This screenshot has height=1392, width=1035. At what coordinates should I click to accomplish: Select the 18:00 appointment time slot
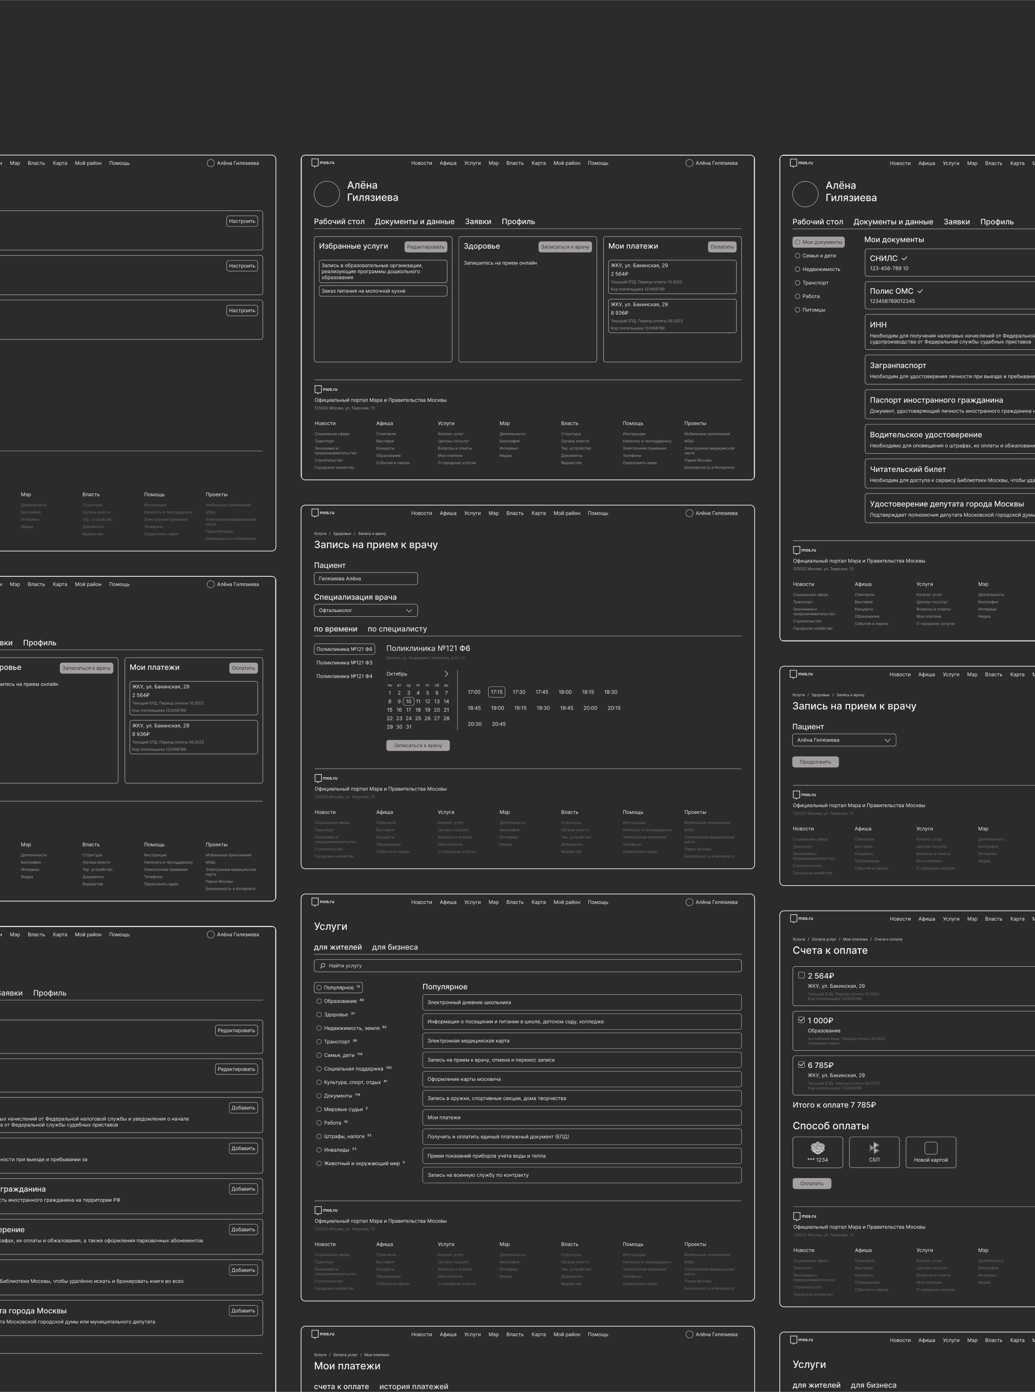(565, 692)
